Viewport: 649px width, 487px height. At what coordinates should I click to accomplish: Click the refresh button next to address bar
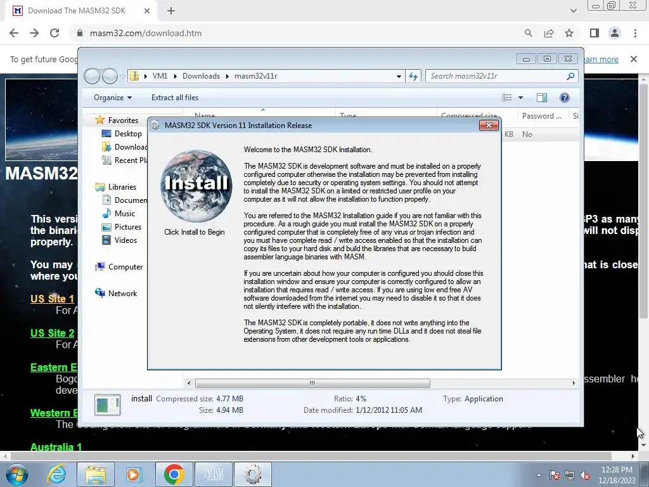(x=413, y=76)
